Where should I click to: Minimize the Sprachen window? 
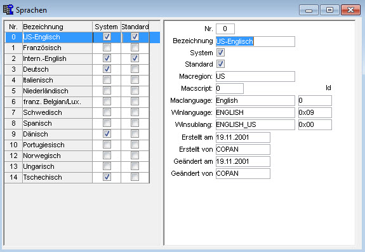click(x=309, y=10)
